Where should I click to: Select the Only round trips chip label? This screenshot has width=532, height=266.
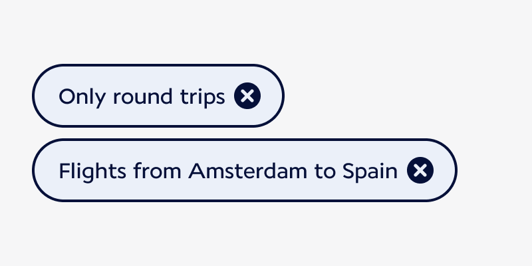click(x=142, y=97)
